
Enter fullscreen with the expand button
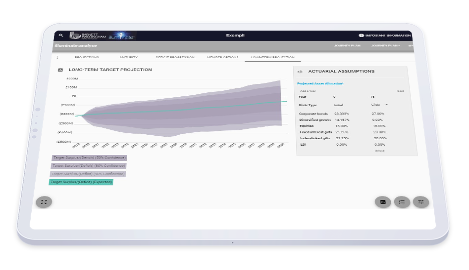44,202
